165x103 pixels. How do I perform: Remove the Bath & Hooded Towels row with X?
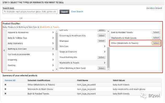pyautogui.click(x=5, y=94)
